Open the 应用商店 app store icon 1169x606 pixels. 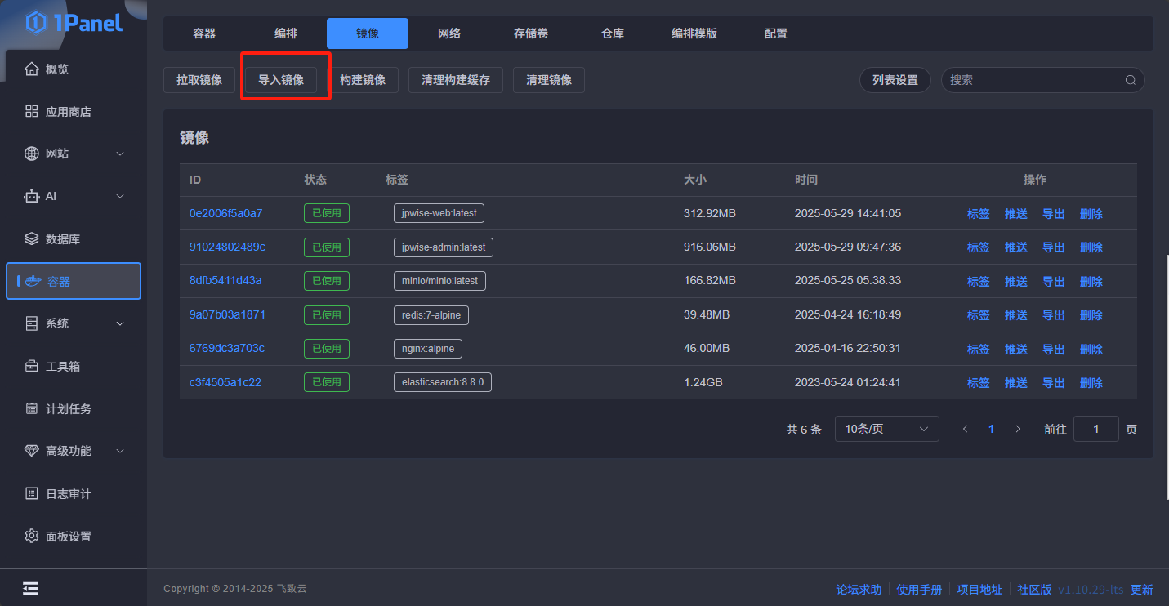[x=32, y=112]
